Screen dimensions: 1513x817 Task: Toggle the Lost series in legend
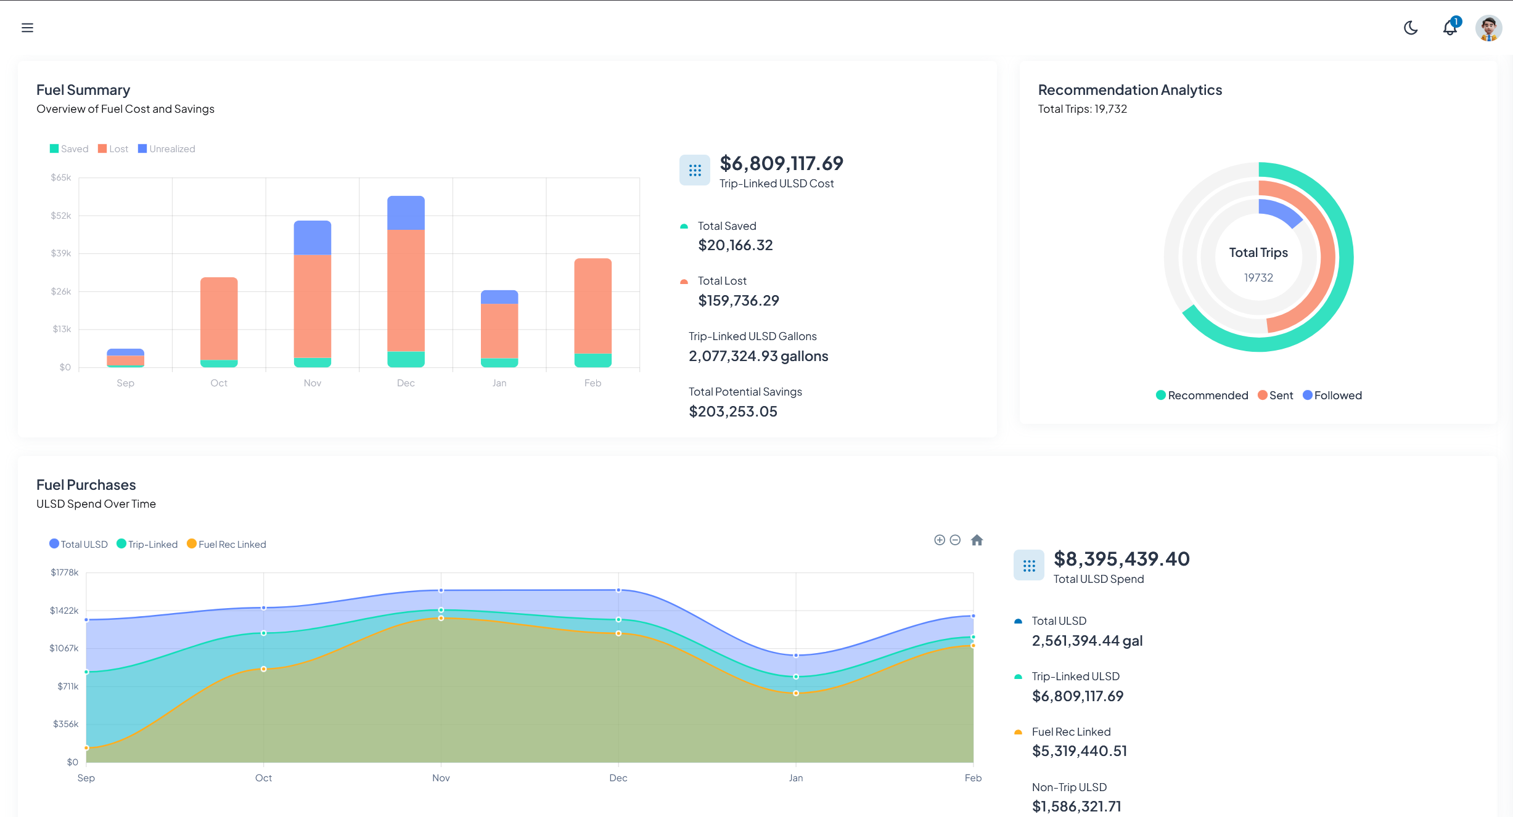pyautogui.click(x=113, y=149)
